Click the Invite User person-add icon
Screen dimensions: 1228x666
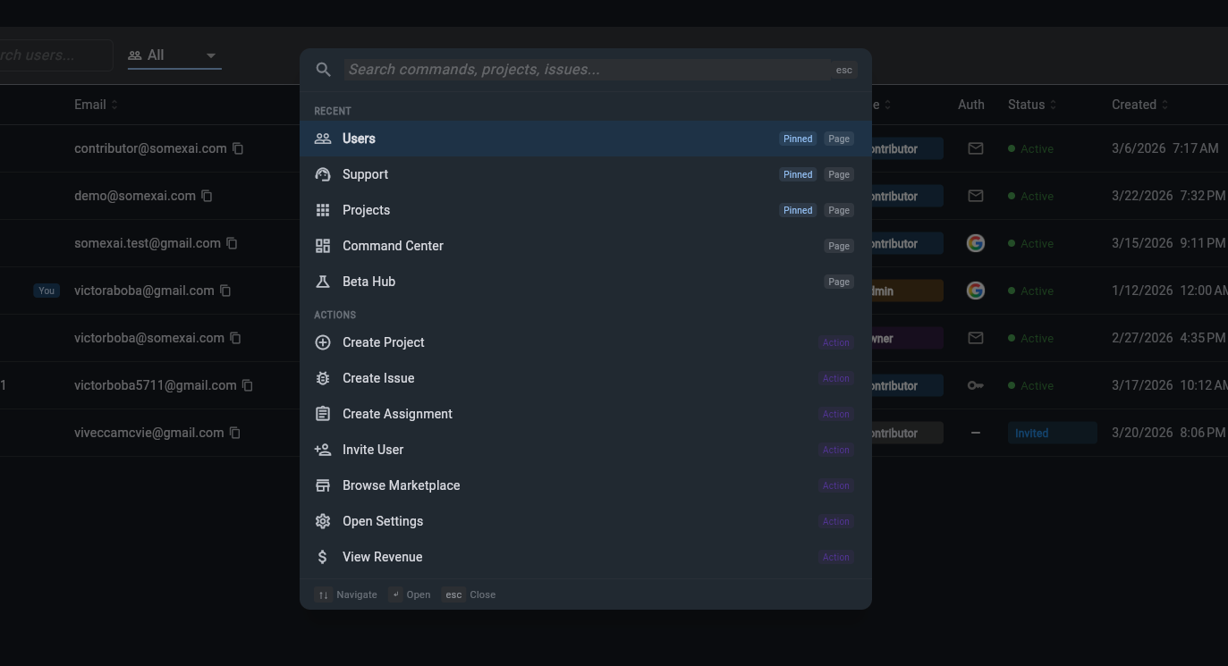[x=323, y=450]
